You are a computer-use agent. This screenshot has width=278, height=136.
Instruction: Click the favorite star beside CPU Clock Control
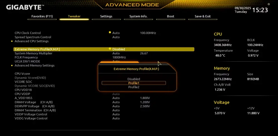point(110,32)
